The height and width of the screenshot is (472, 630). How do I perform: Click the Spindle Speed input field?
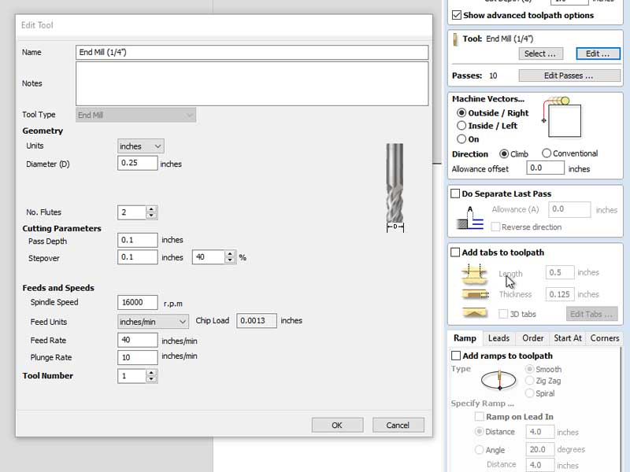(x=137, y=302)
